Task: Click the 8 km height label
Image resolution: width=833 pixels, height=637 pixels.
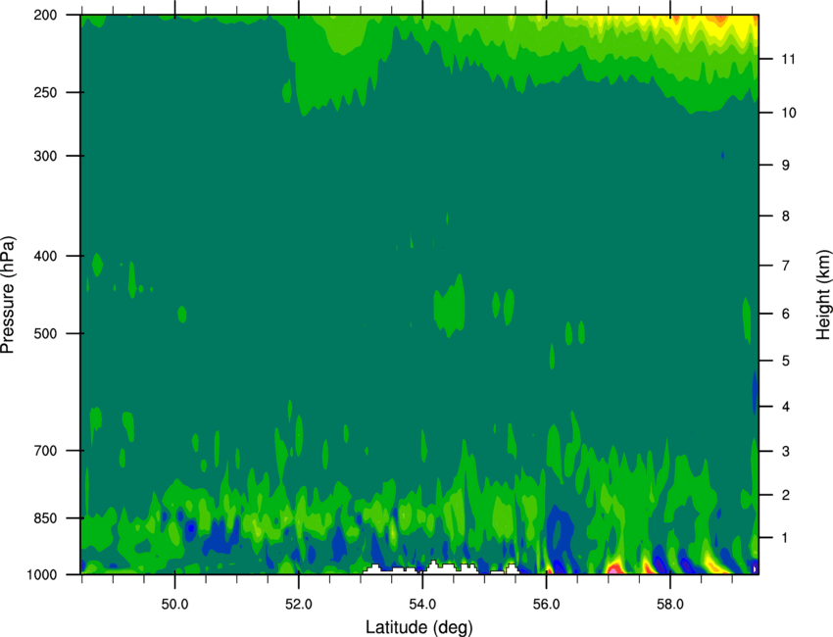Action: coord(786,217)
